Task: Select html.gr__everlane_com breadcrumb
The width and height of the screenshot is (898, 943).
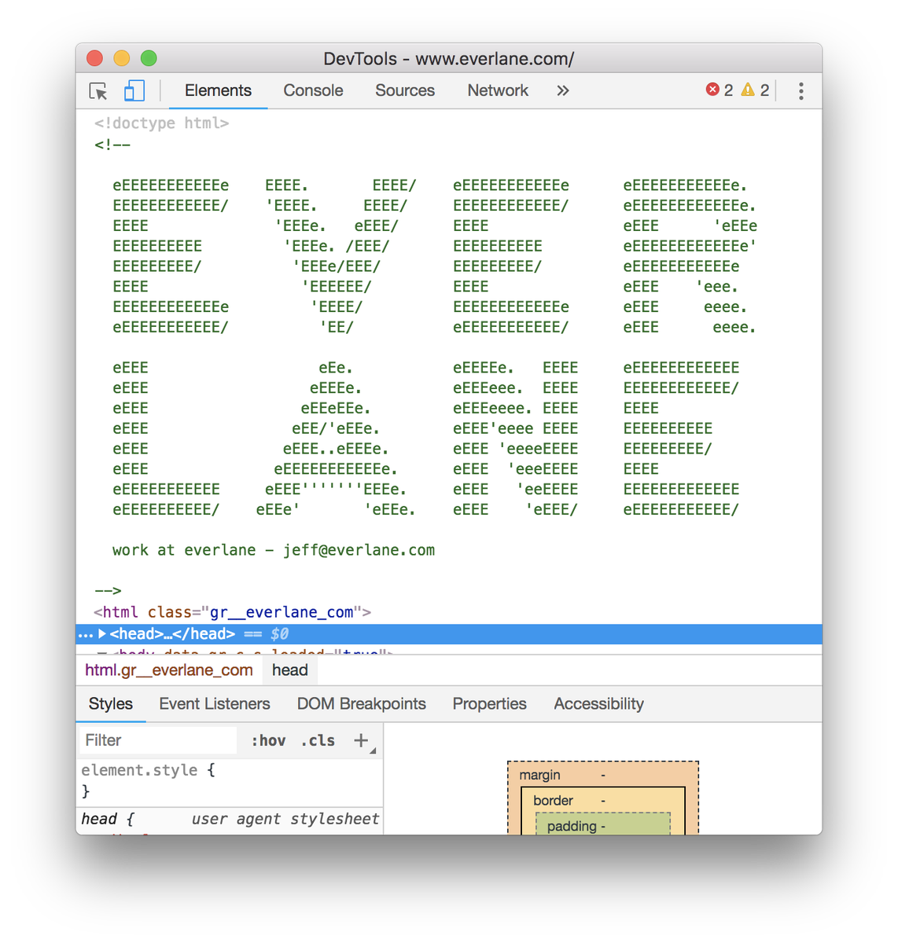Action: pyautogui.click(x=169, y=670)
